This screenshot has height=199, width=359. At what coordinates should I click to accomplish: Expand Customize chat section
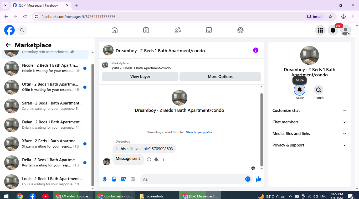coord(309,111)
